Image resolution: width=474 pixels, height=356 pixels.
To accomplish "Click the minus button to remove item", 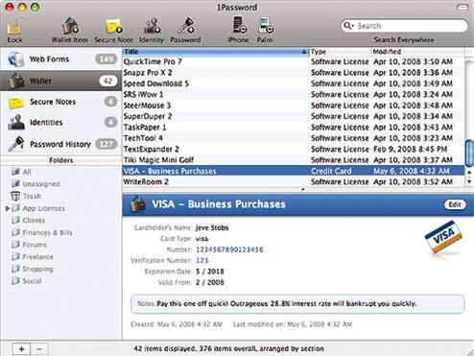I will (x=39, y=349).
